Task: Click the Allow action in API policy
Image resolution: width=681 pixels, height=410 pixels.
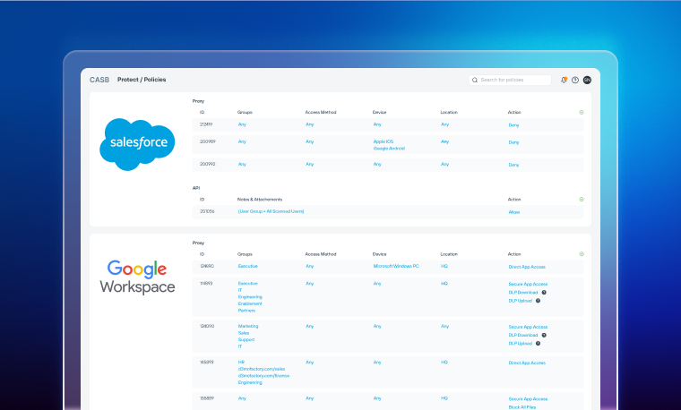Action: pos(513,211)
